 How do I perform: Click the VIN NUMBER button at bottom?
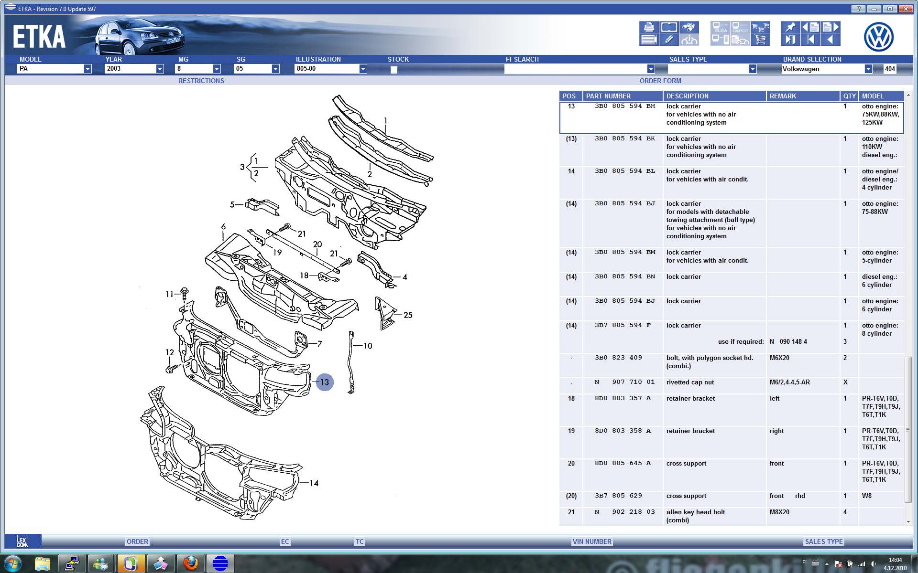tap(591, 541)
